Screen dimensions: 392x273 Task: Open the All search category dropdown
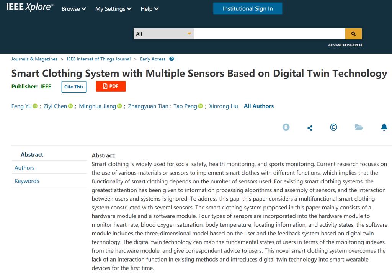164,34
